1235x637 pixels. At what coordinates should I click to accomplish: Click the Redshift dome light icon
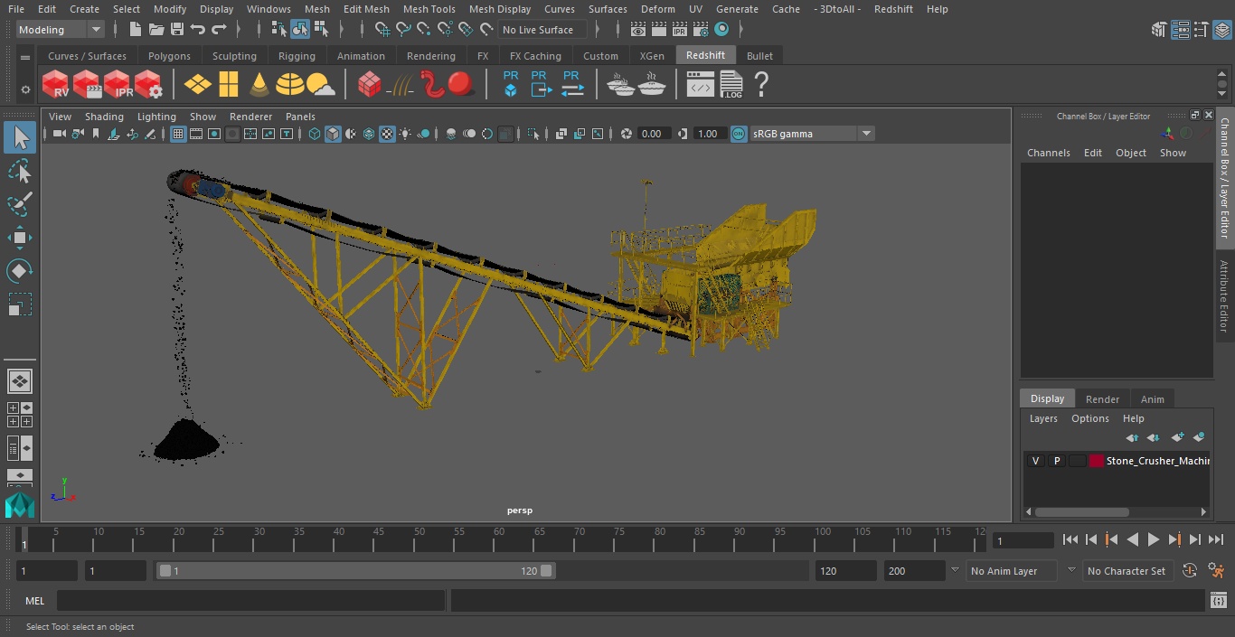289,85
